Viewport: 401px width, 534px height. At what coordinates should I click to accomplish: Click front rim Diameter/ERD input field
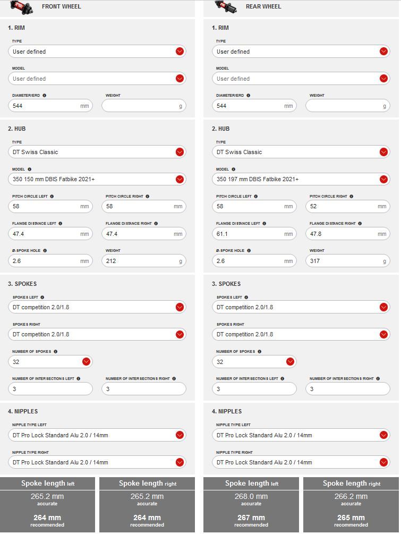pos(45,106)
